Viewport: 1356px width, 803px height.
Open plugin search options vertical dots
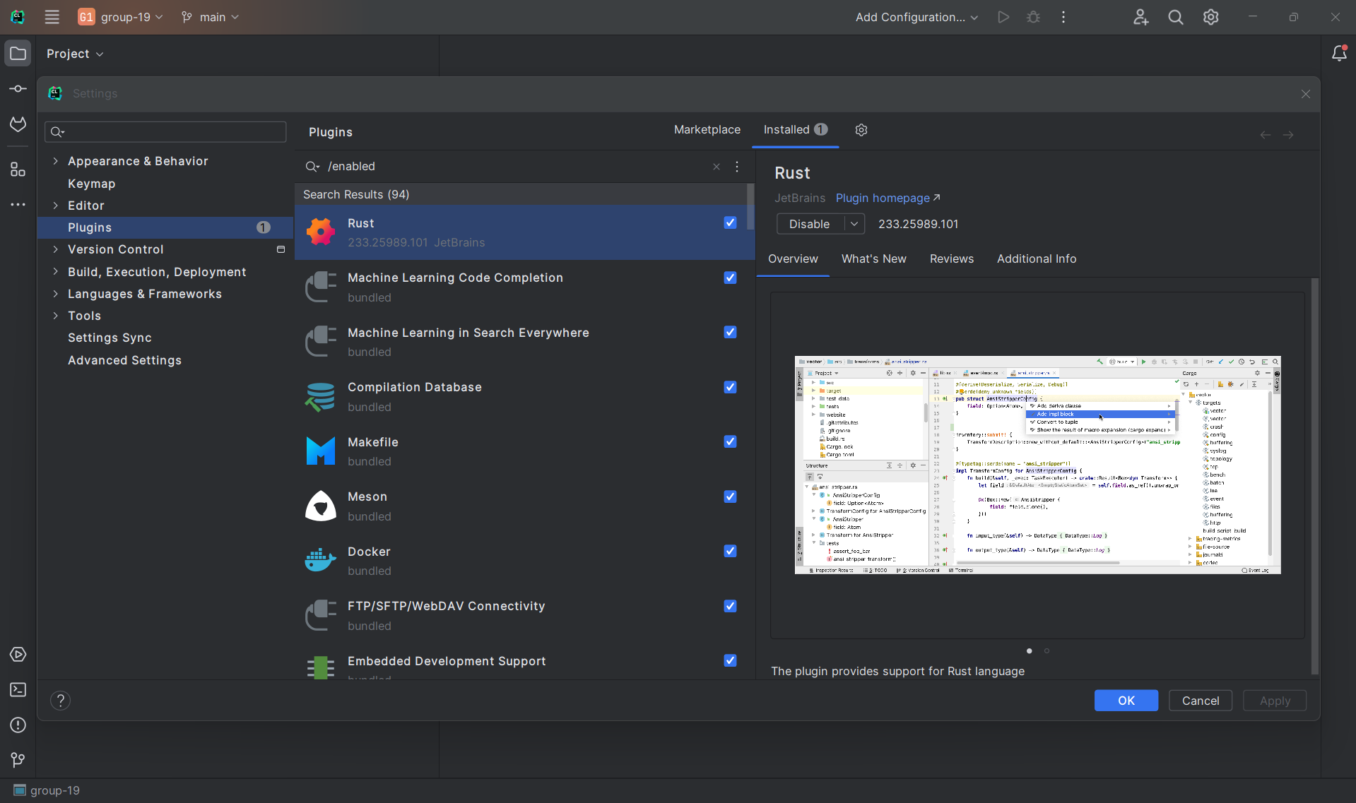[737, 167]
